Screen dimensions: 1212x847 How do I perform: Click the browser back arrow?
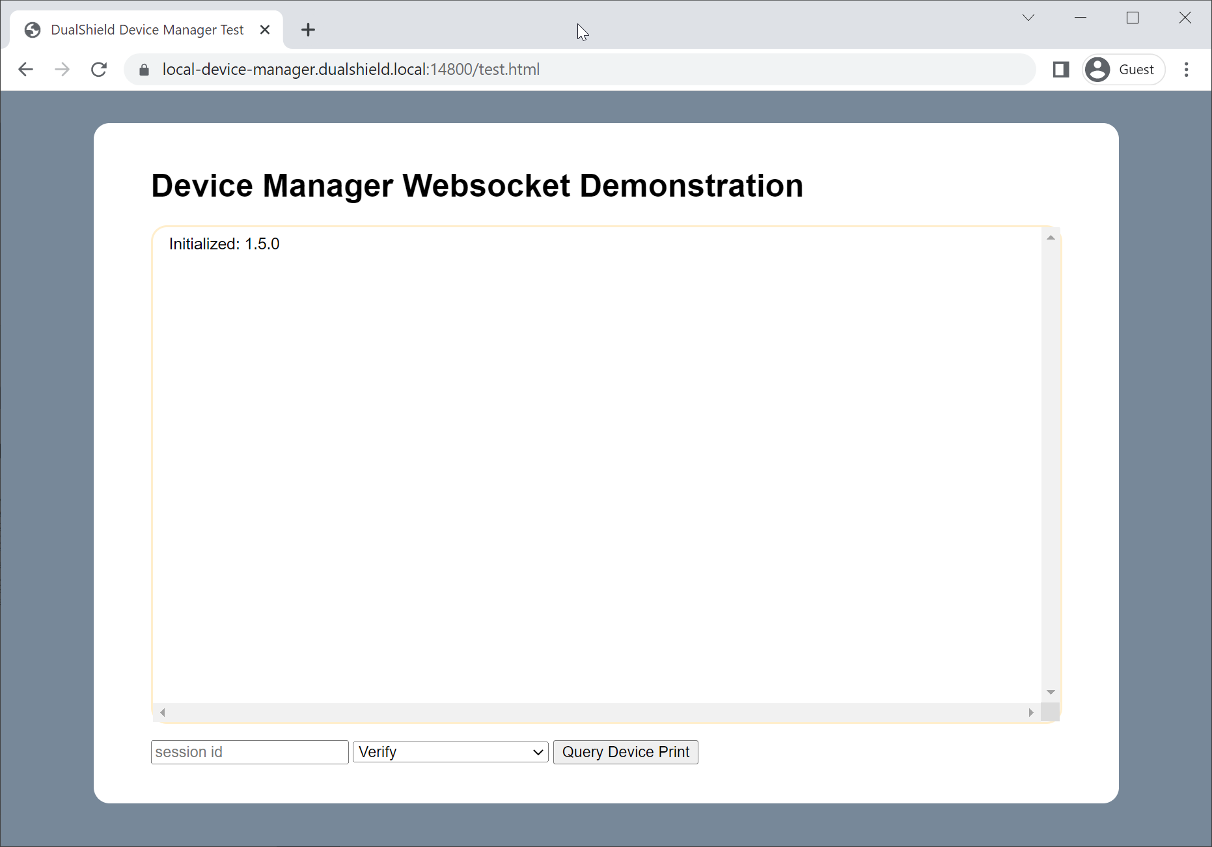pos(26,70)
